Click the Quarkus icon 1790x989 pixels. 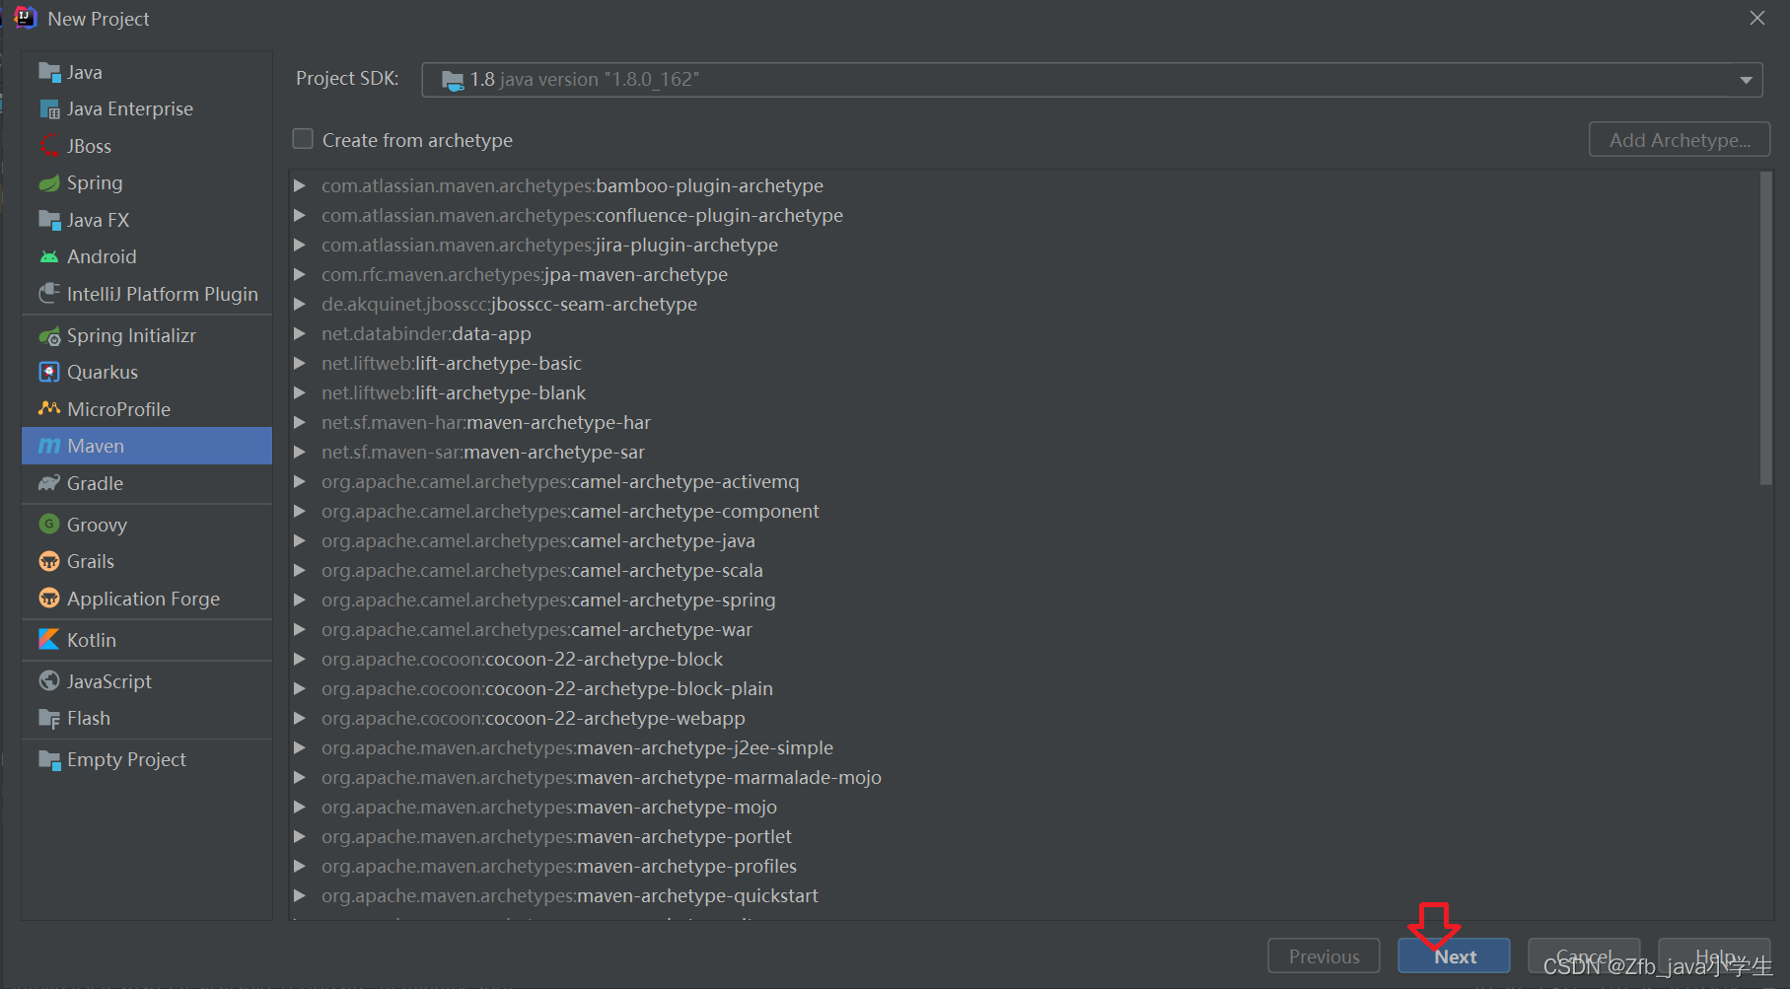[49, 372]
